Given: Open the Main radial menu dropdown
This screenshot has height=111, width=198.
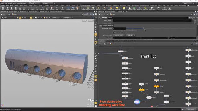Looking at the screenshot, I should click(49, 3).
